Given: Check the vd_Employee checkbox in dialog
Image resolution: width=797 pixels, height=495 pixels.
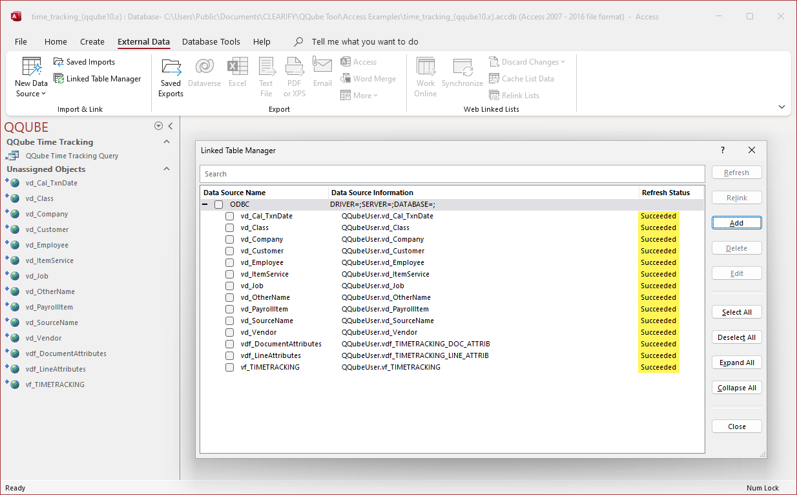Looking at the screenshot, I should pyautogui.click(x=229, y=262).
